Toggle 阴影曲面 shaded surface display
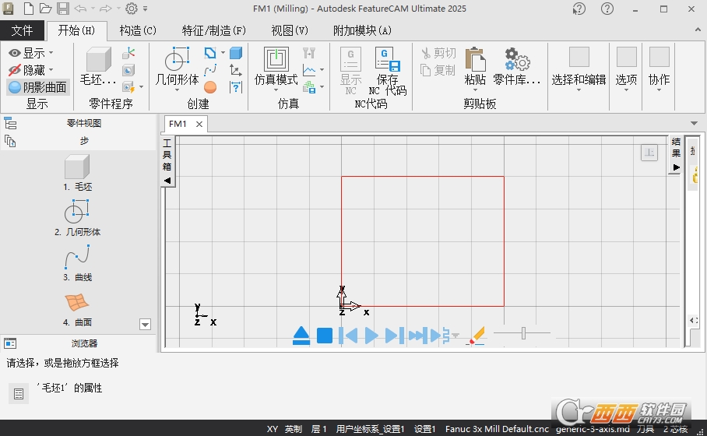This screenshot has height=436, width=707. click(38, 87)
